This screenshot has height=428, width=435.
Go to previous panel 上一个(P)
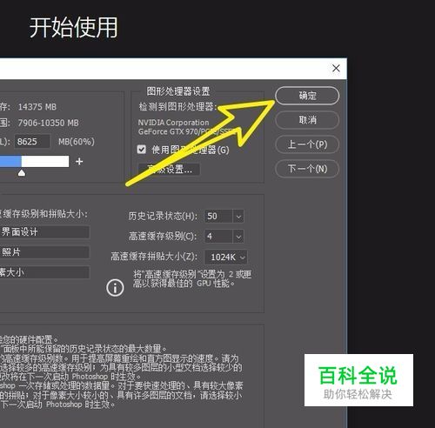click(307, 144)
